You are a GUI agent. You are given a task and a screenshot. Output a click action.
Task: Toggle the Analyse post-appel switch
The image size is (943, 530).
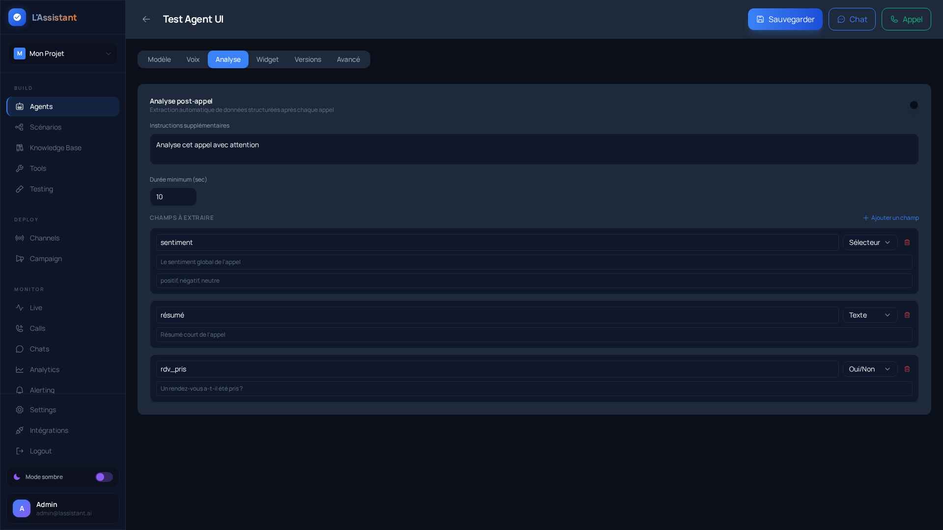pos(913,105)
